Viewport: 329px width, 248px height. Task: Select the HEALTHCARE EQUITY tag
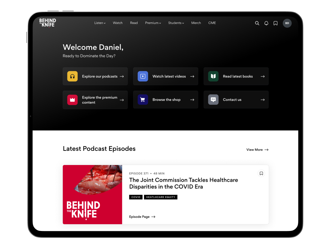click(x=160, y=197)
